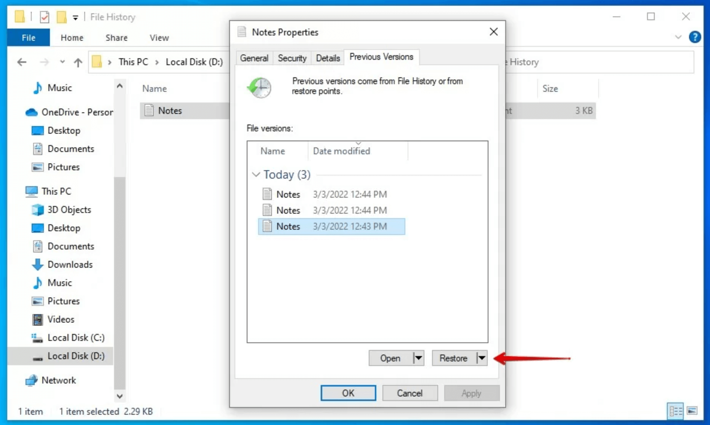710x425 pixels.
Task: Collapse the Today (3) version group
Action: [256, 174]
